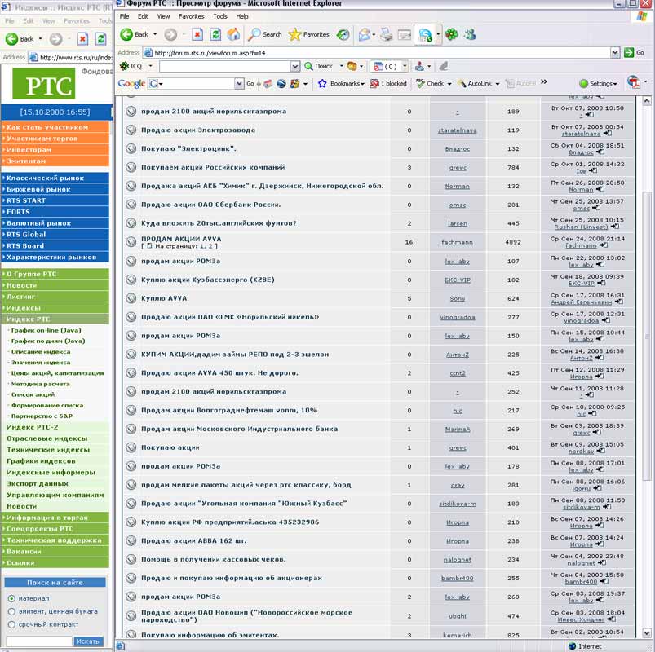This screenshot has height=652, width=655.
Task: Click the AutoLink button
Action: point(475,83)
